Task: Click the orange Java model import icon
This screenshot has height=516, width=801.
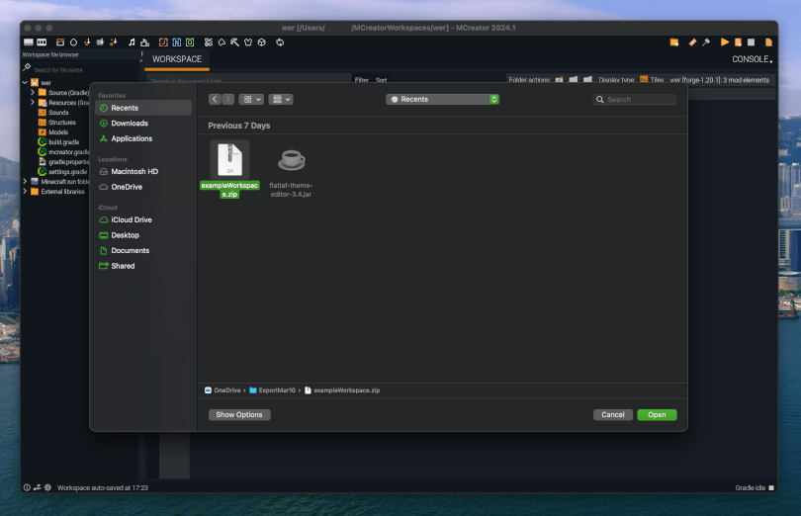Action: coord(163,43)
